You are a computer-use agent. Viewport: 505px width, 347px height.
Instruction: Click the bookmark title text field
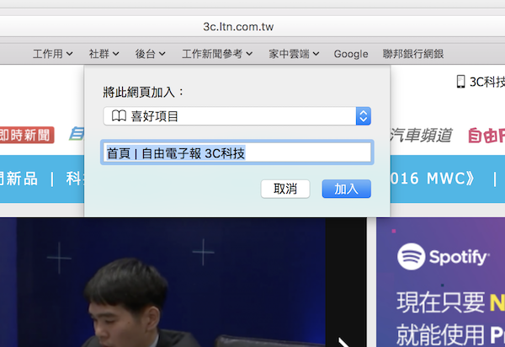(x=237, y=152)
